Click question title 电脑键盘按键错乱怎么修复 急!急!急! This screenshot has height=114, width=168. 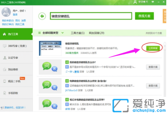click(x=88, y=81)
